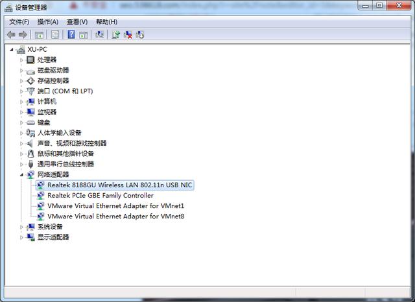Screen dimensions: 415x302
Task: Select VMware Virtual Ethernet Adapter for VMnet8
Action: pos(115,216)
